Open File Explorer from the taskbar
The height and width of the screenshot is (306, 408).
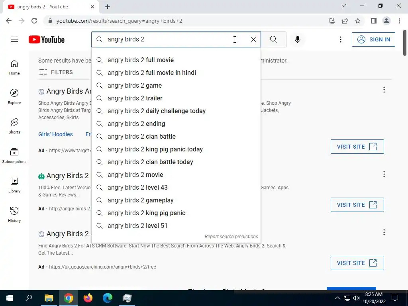click(49, 298)
